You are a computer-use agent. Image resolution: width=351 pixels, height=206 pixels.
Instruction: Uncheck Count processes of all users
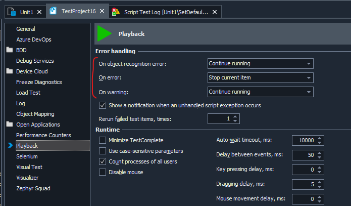coord(103,161)
